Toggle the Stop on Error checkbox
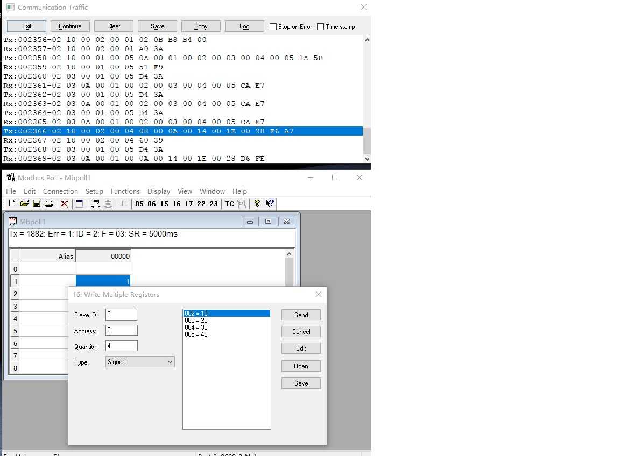This screenshot has width=620, height=456. click(x=273, y=26)
